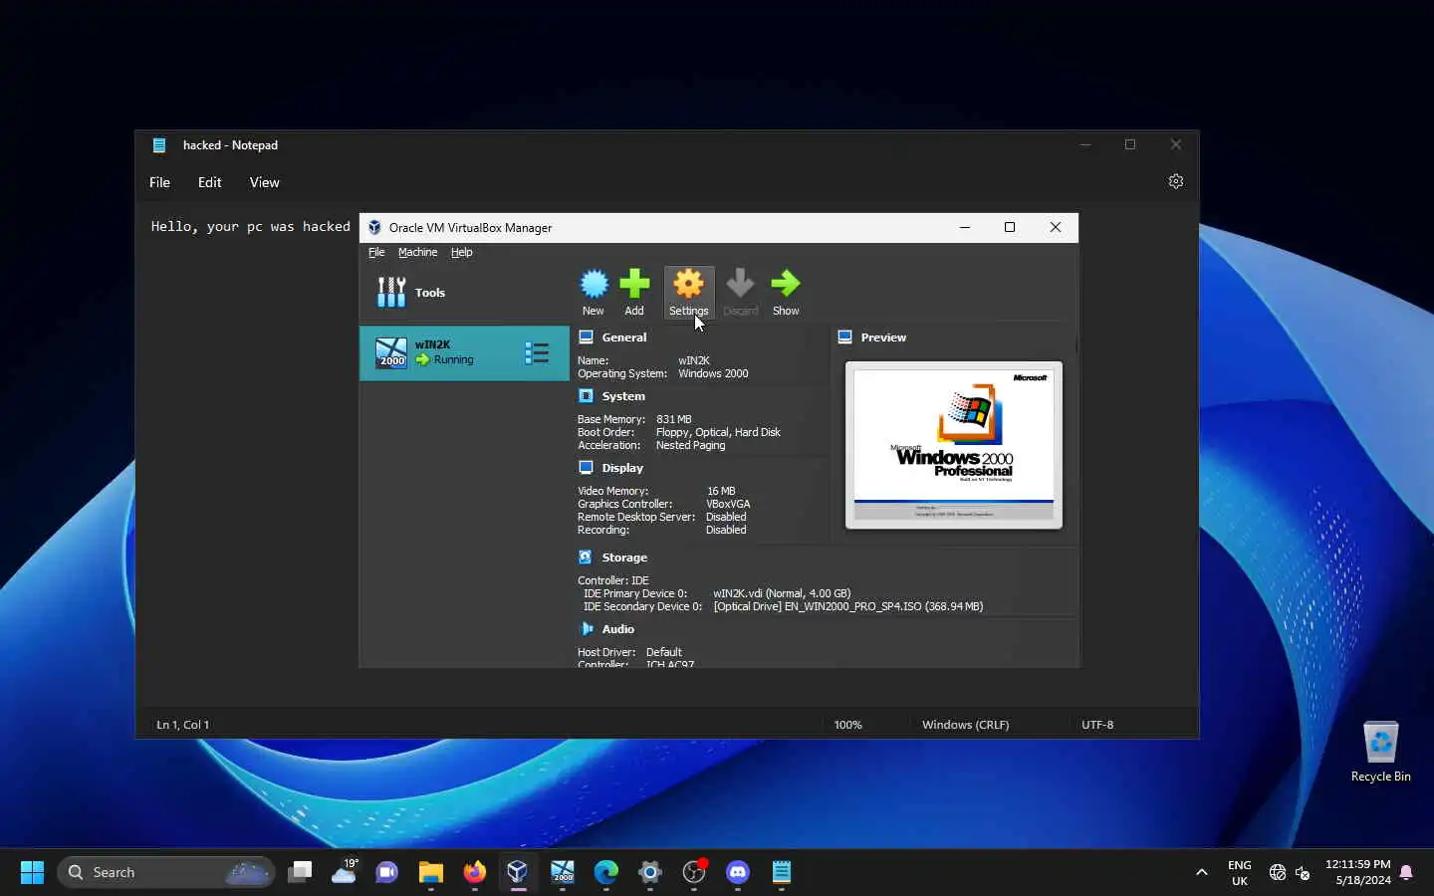
Task: Click the VBoxVGA graphics controller value
Action: [728, 504]
